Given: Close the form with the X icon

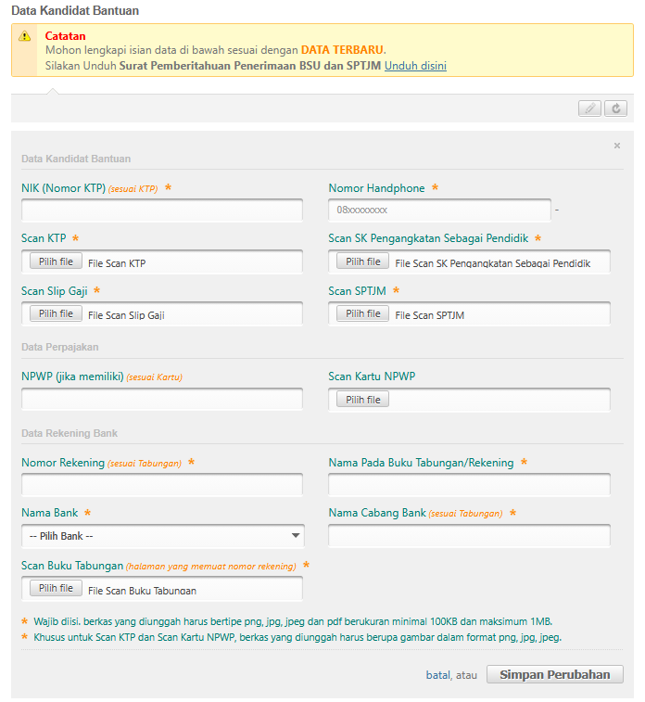Looking at the screenshot, I should tap(617, 146).
